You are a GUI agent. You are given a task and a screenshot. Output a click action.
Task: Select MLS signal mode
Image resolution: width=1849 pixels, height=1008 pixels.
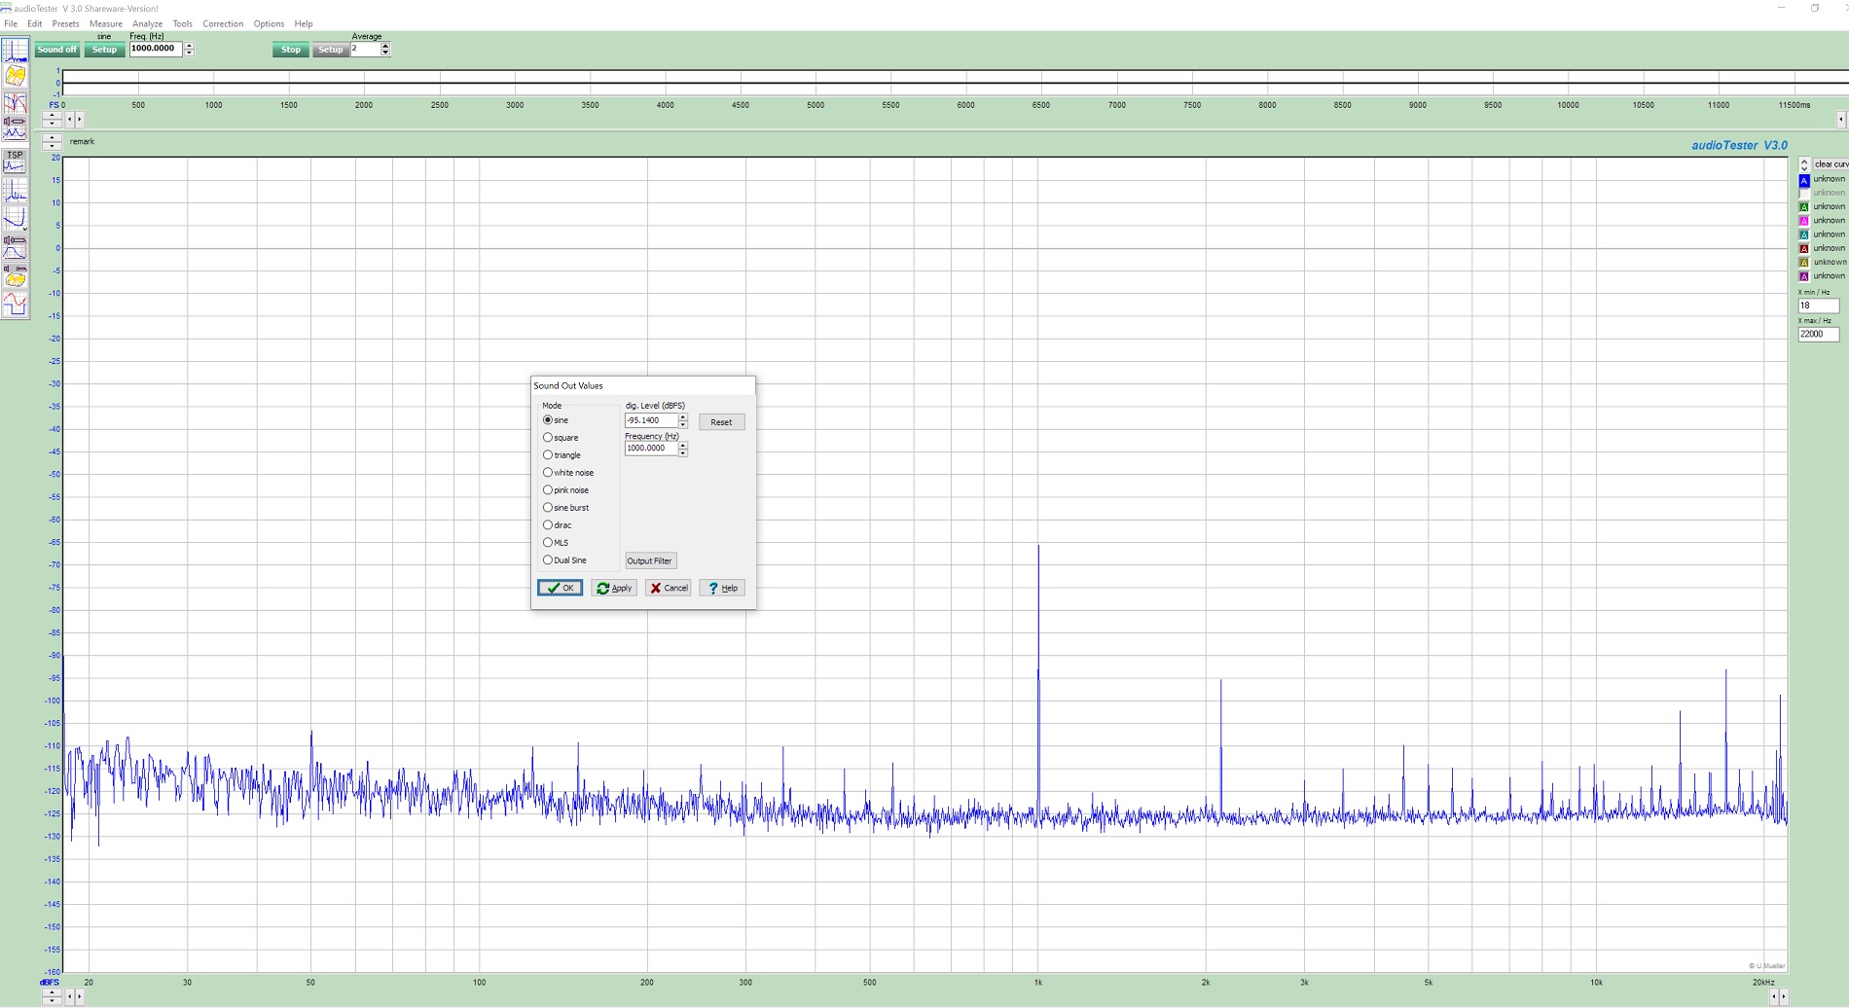click(x=548, y=542)
